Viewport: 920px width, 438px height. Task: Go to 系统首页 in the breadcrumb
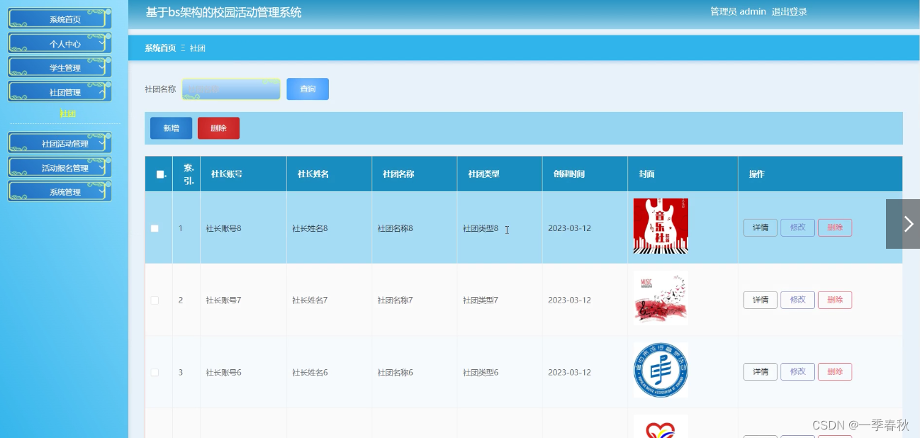tap(160, 48)
